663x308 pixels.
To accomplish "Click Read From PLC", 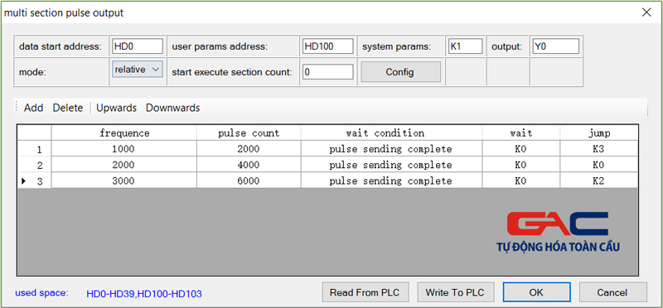I will point(365,292).
